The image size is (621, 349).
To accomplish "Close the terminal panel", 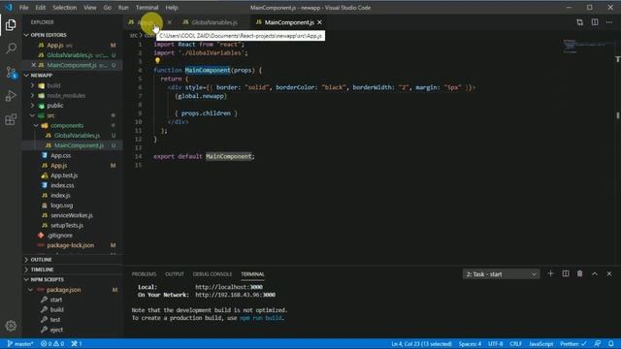I will coord(609,273).
